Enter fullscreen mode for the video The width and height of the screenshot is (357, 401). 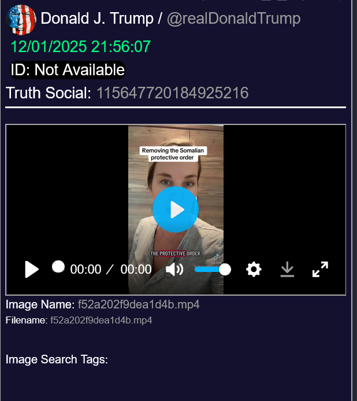[320, 270]
